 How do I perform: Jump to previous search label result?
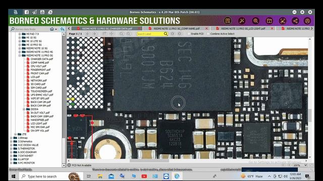[173, 34]
